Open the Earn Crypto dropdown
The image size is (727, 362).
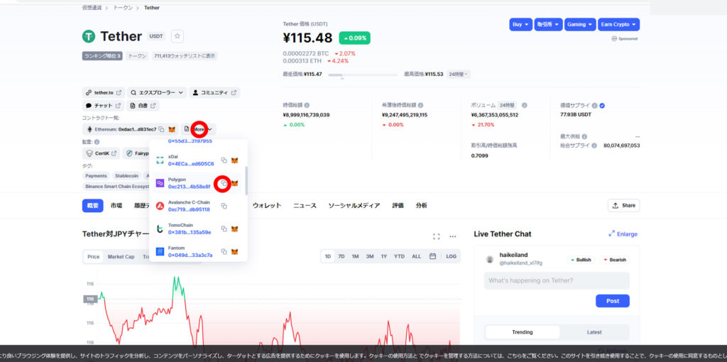[618, 25]
